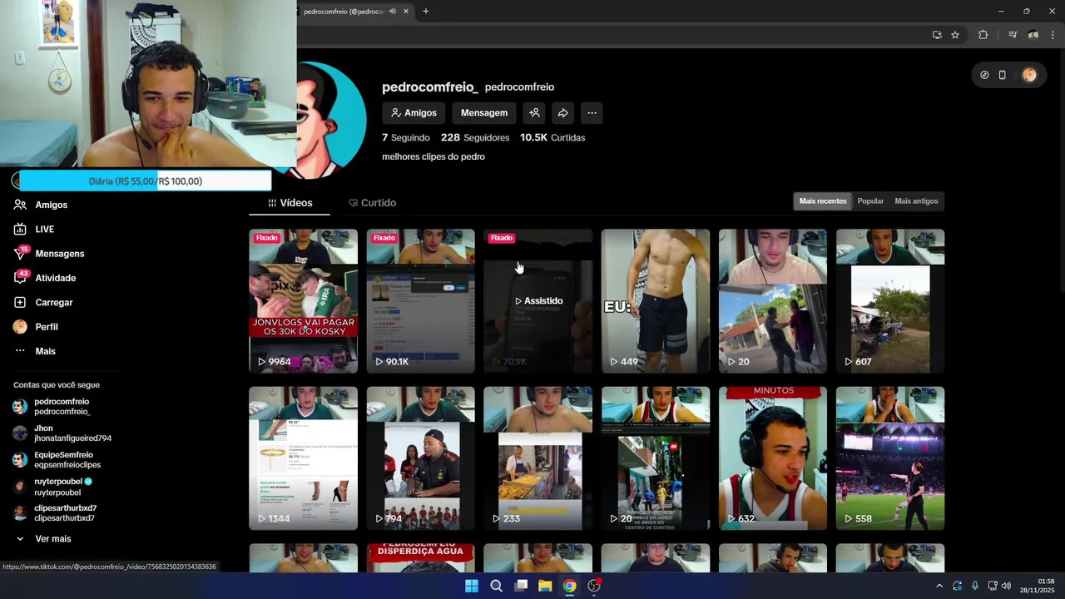Open the Windows Start menu
Viewport: 1065px width, 599px height.
(472, 586)
